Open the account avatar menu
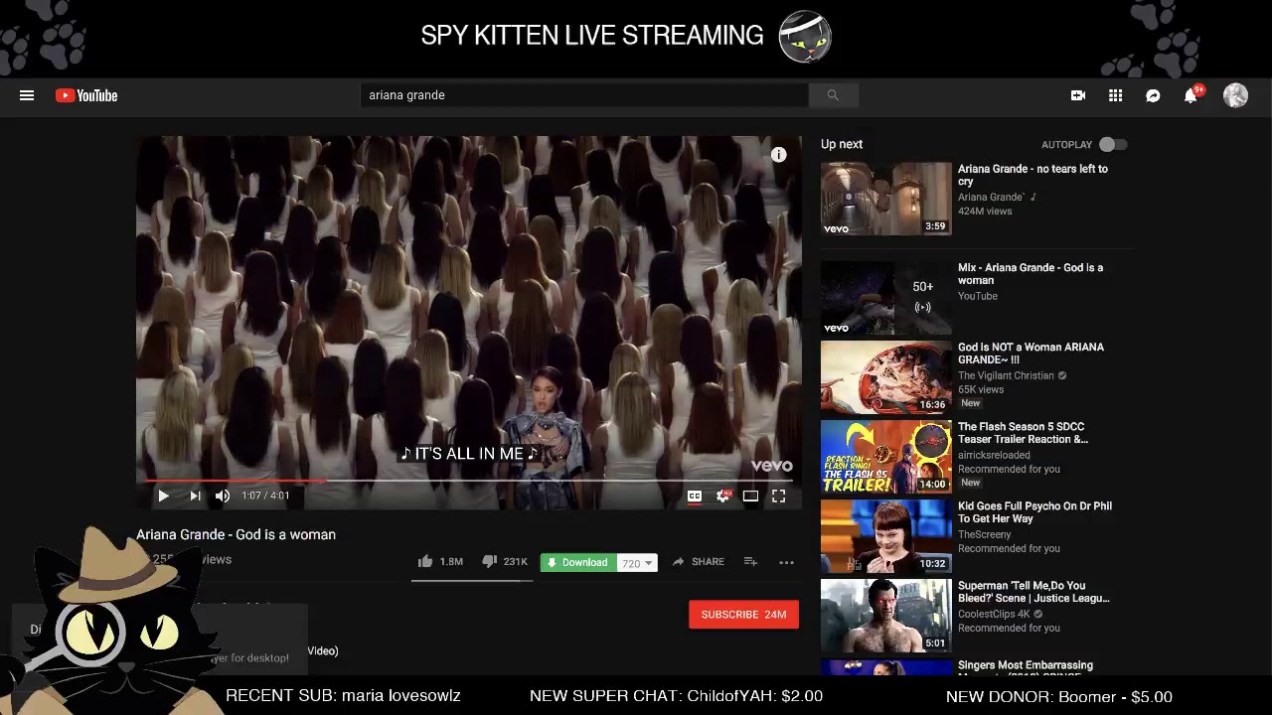 click(1235, 95)
